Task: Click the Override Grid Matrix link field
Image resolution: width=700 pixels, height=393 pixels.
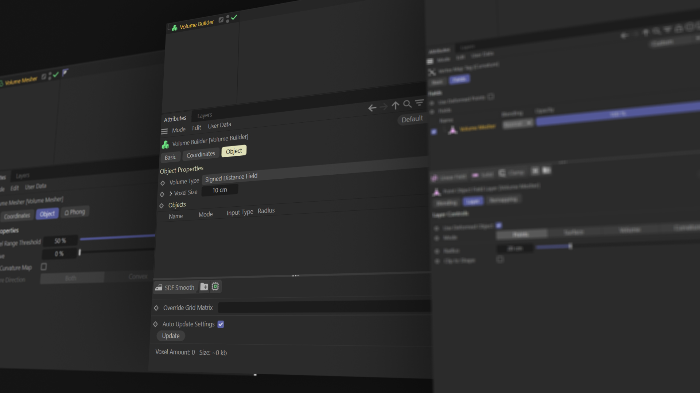Action: pos(324,307)
